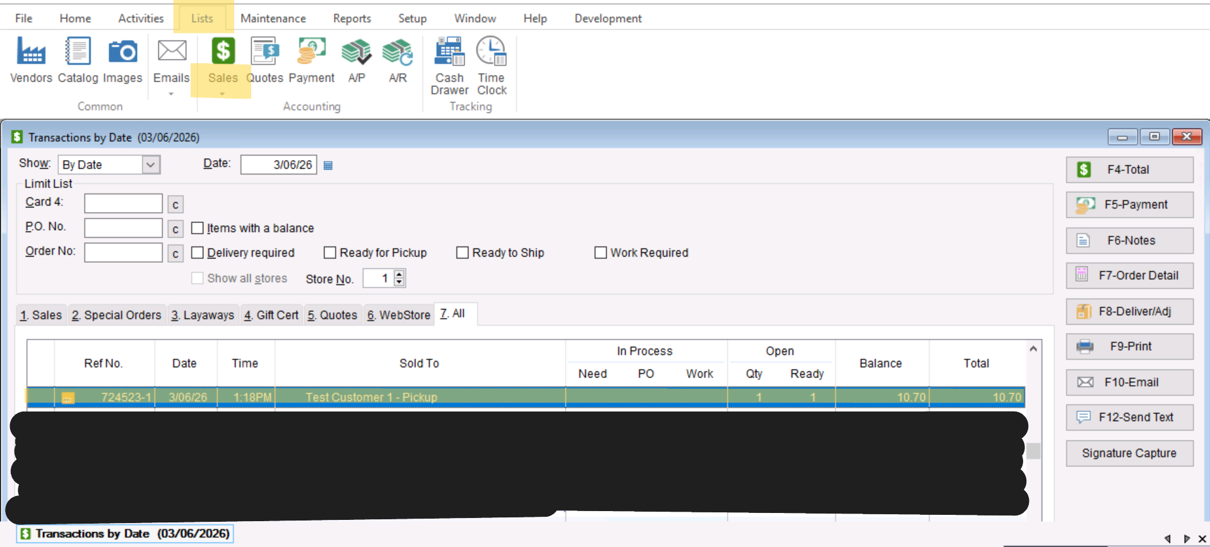Expand the Show By Date dropdown

click(150, 165)
